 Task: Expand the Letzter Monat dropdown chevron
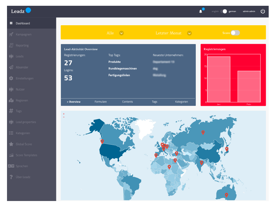tap(189, 33)
